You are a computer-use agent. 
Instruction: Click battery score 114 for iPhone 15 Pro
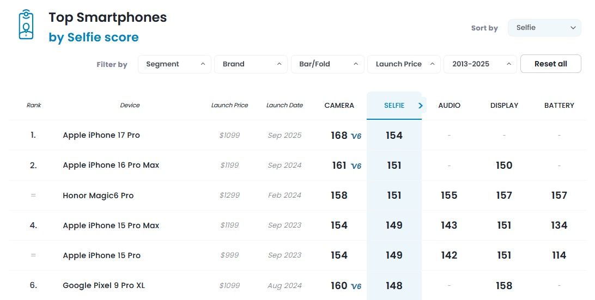[x=560, y=255]
